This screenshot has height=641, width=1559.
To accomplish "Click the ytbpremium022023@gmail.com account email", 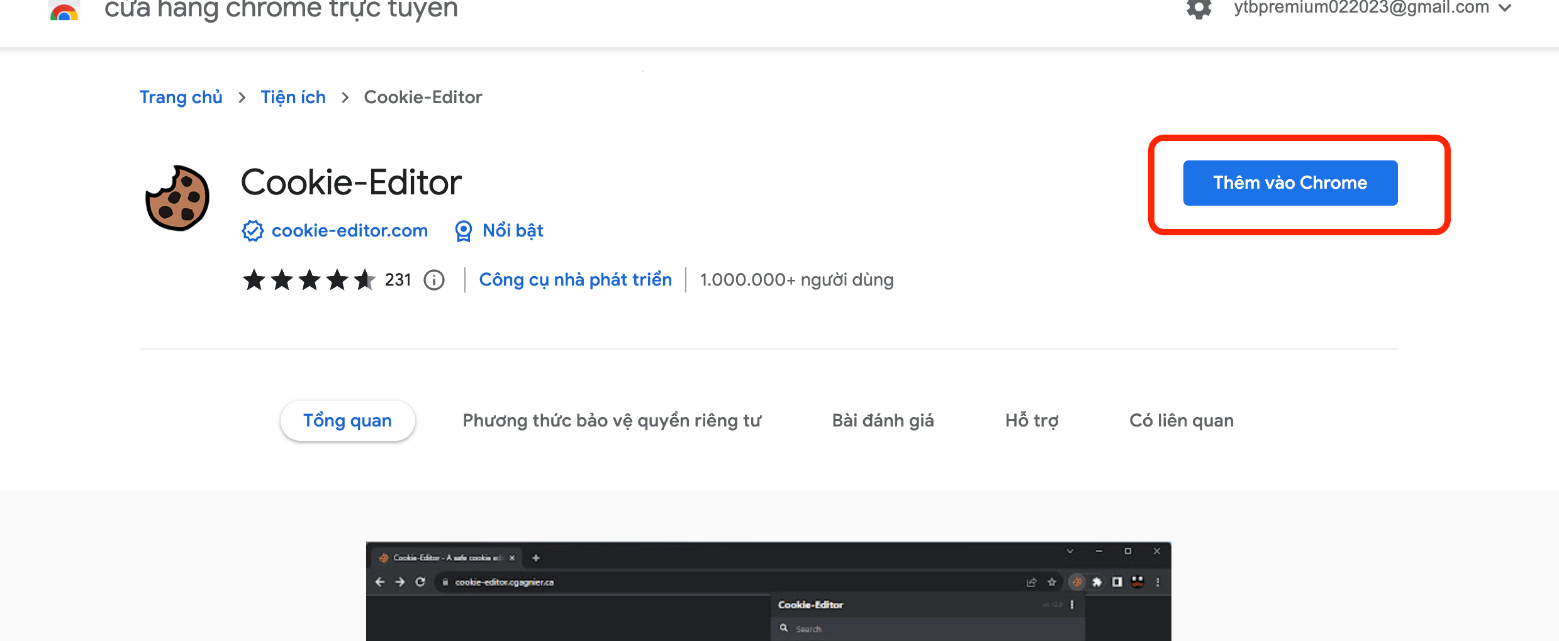I will click(1361, 8).
